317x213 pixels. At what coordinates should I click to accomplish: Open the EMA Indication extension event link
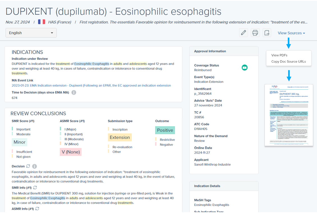[x=91, y=85]
